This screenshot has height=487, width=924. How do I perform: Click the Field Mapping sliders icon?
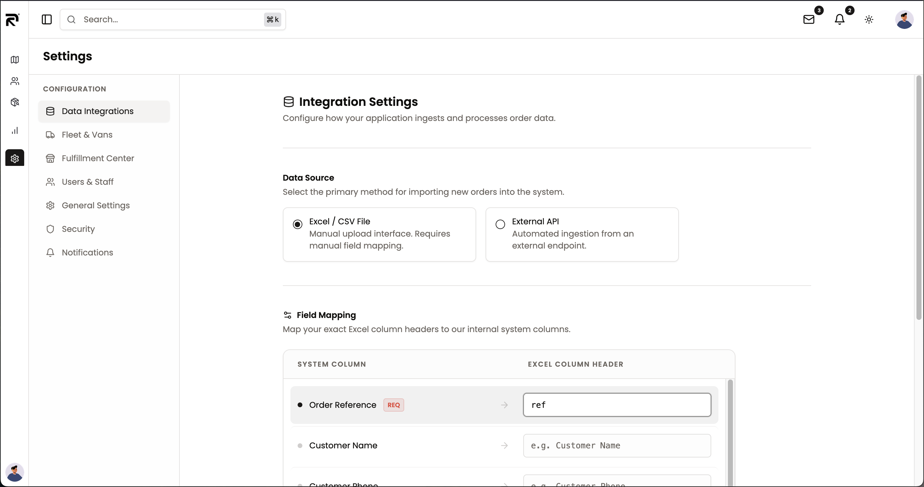pyautogui.click(x=287, y=315)
